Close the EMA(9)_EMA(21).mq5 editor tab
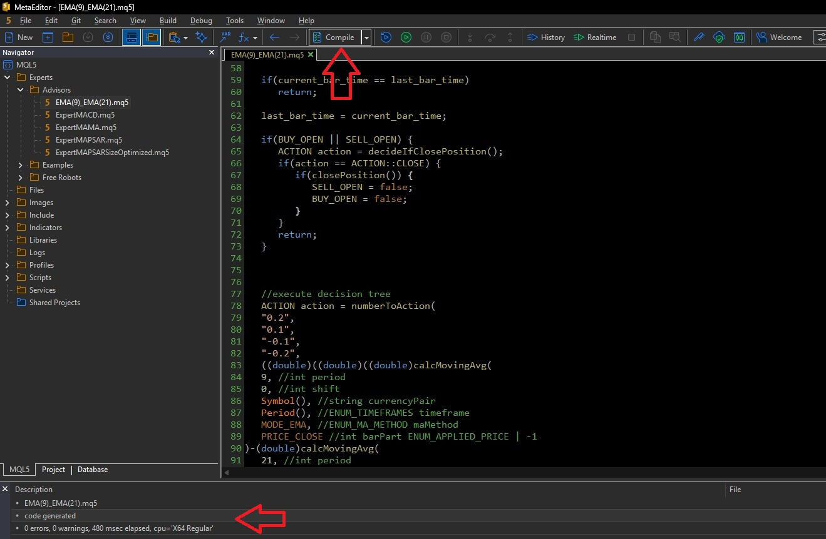Viewport: 826px width, 539px height. click(x=311, y=55)
